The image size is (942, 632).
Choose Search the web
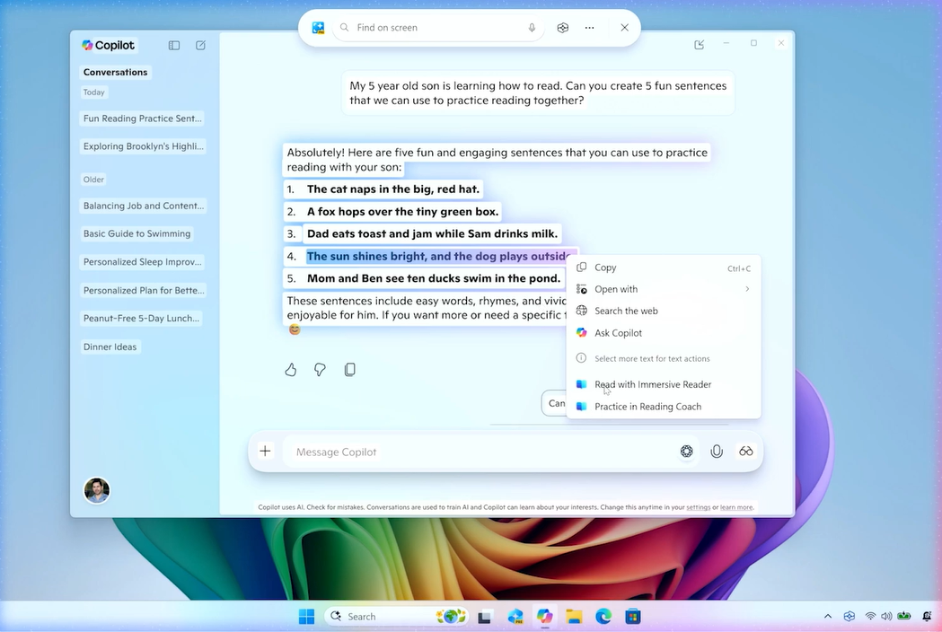coord(664,311)
